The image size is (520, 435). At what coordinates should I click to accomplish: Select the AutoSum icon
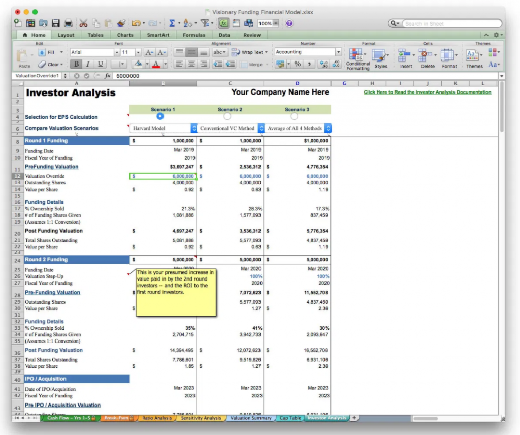point(173,22)
